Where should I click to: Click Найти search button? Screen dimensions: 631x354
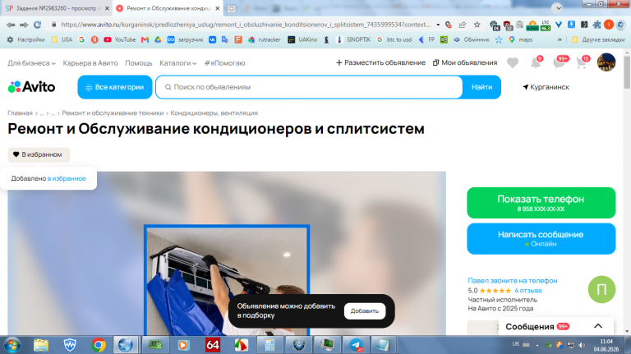481,87
